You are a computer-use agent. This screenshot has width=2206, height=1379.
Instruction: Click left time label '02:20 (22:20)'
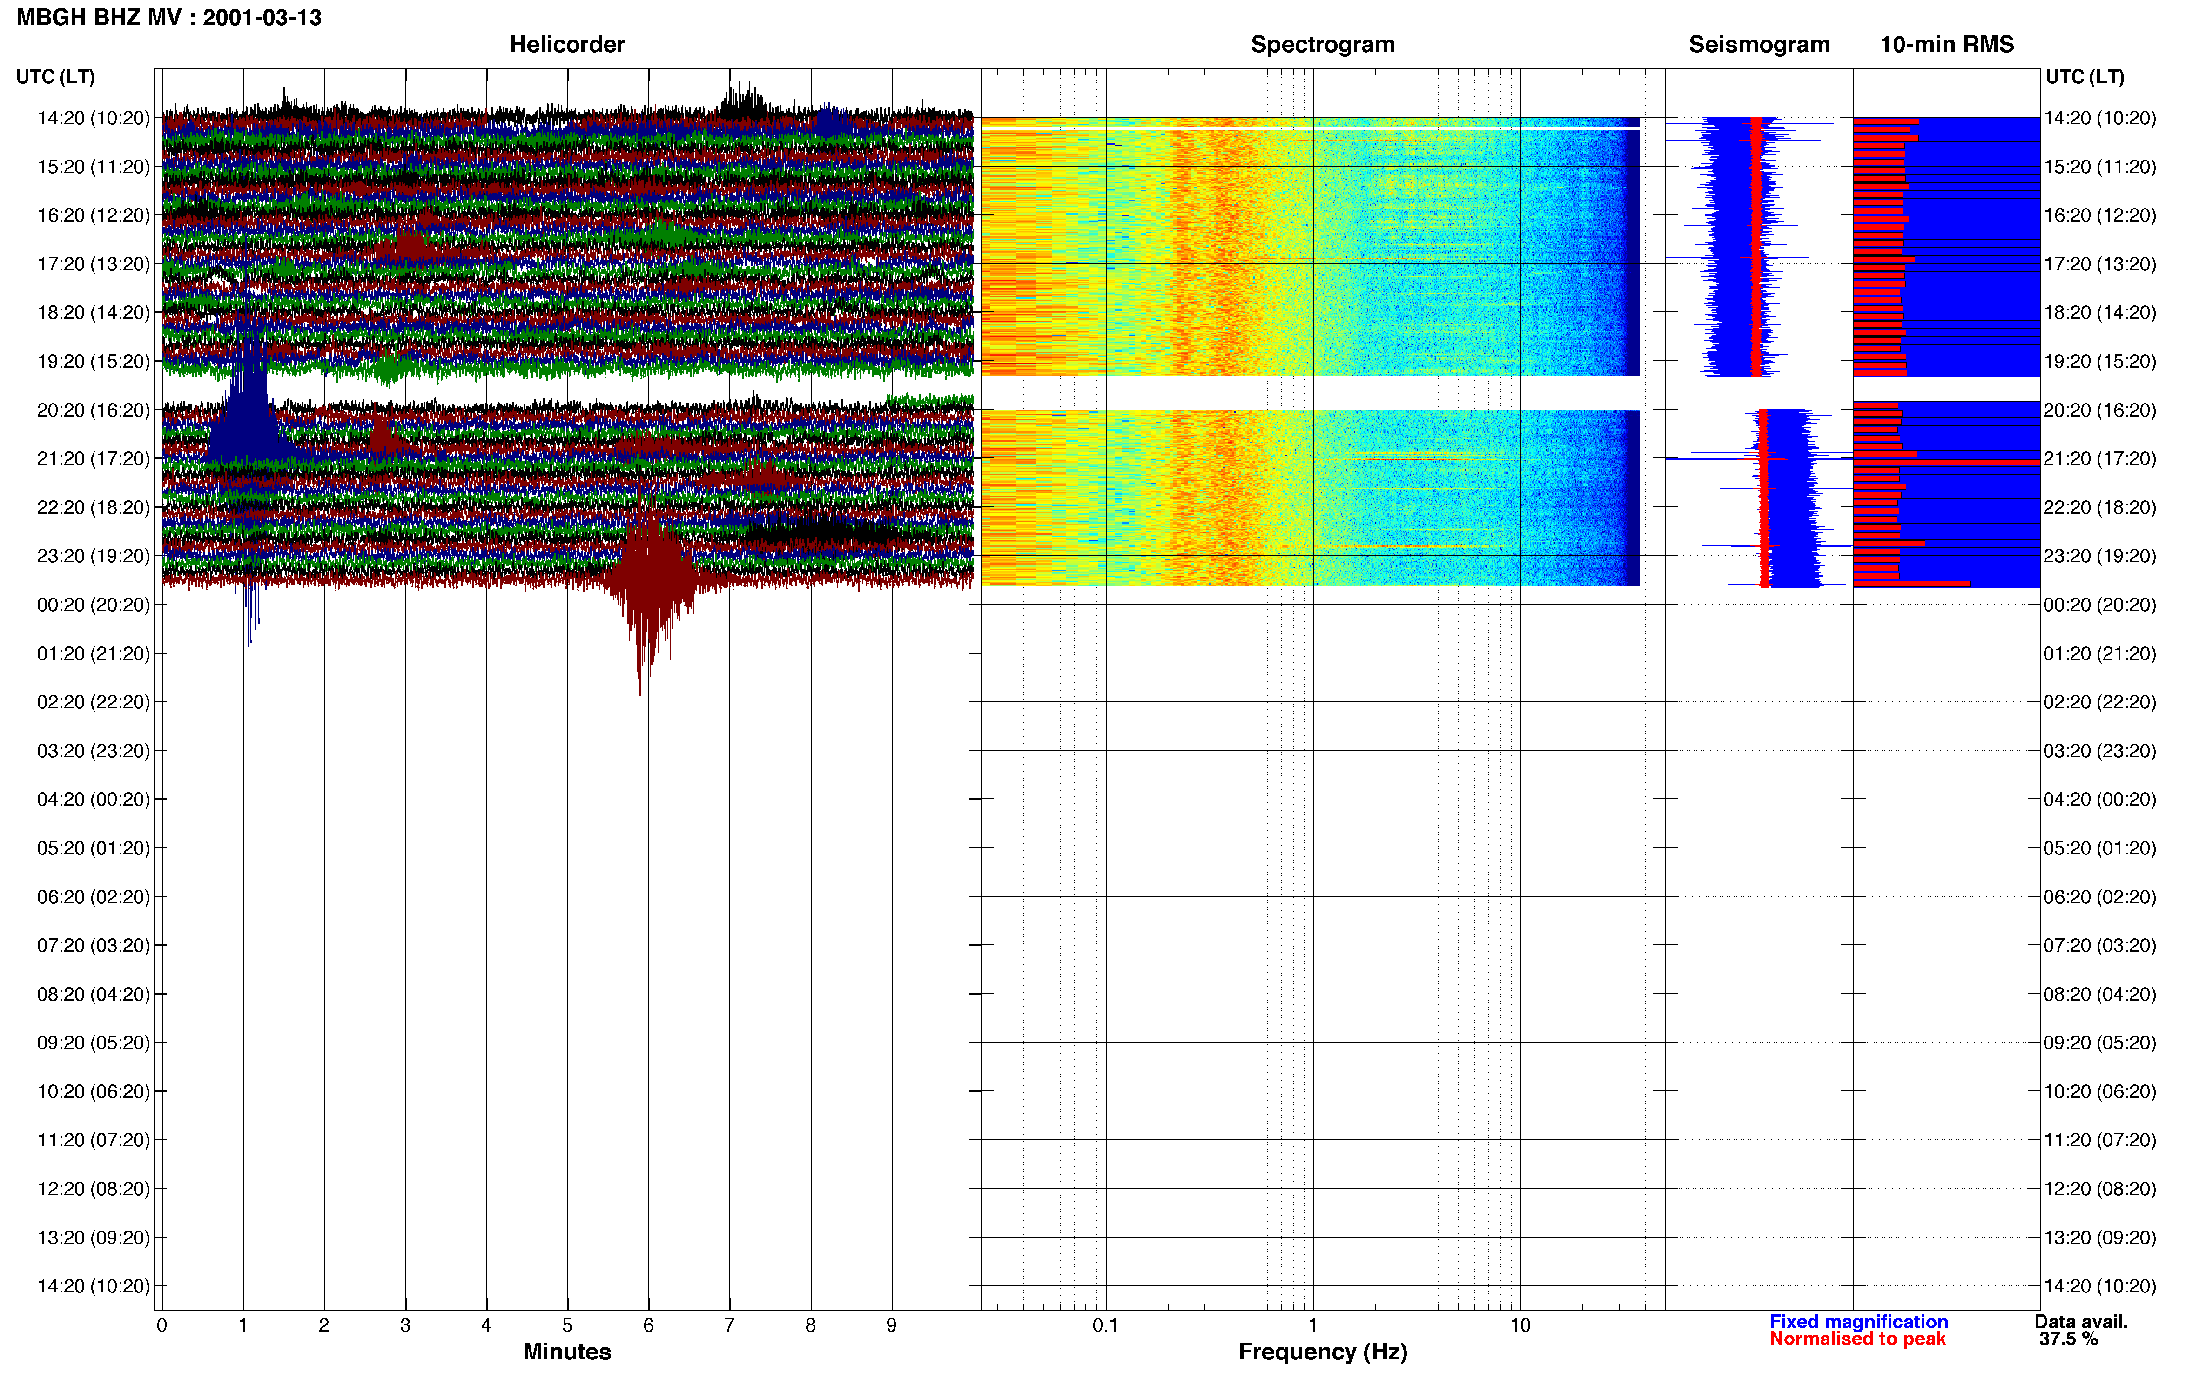coord(93,702)
